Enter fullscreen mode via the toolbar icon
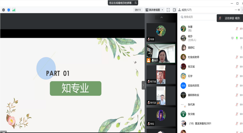This screenshot has width=243, height=133. [168, 10]
